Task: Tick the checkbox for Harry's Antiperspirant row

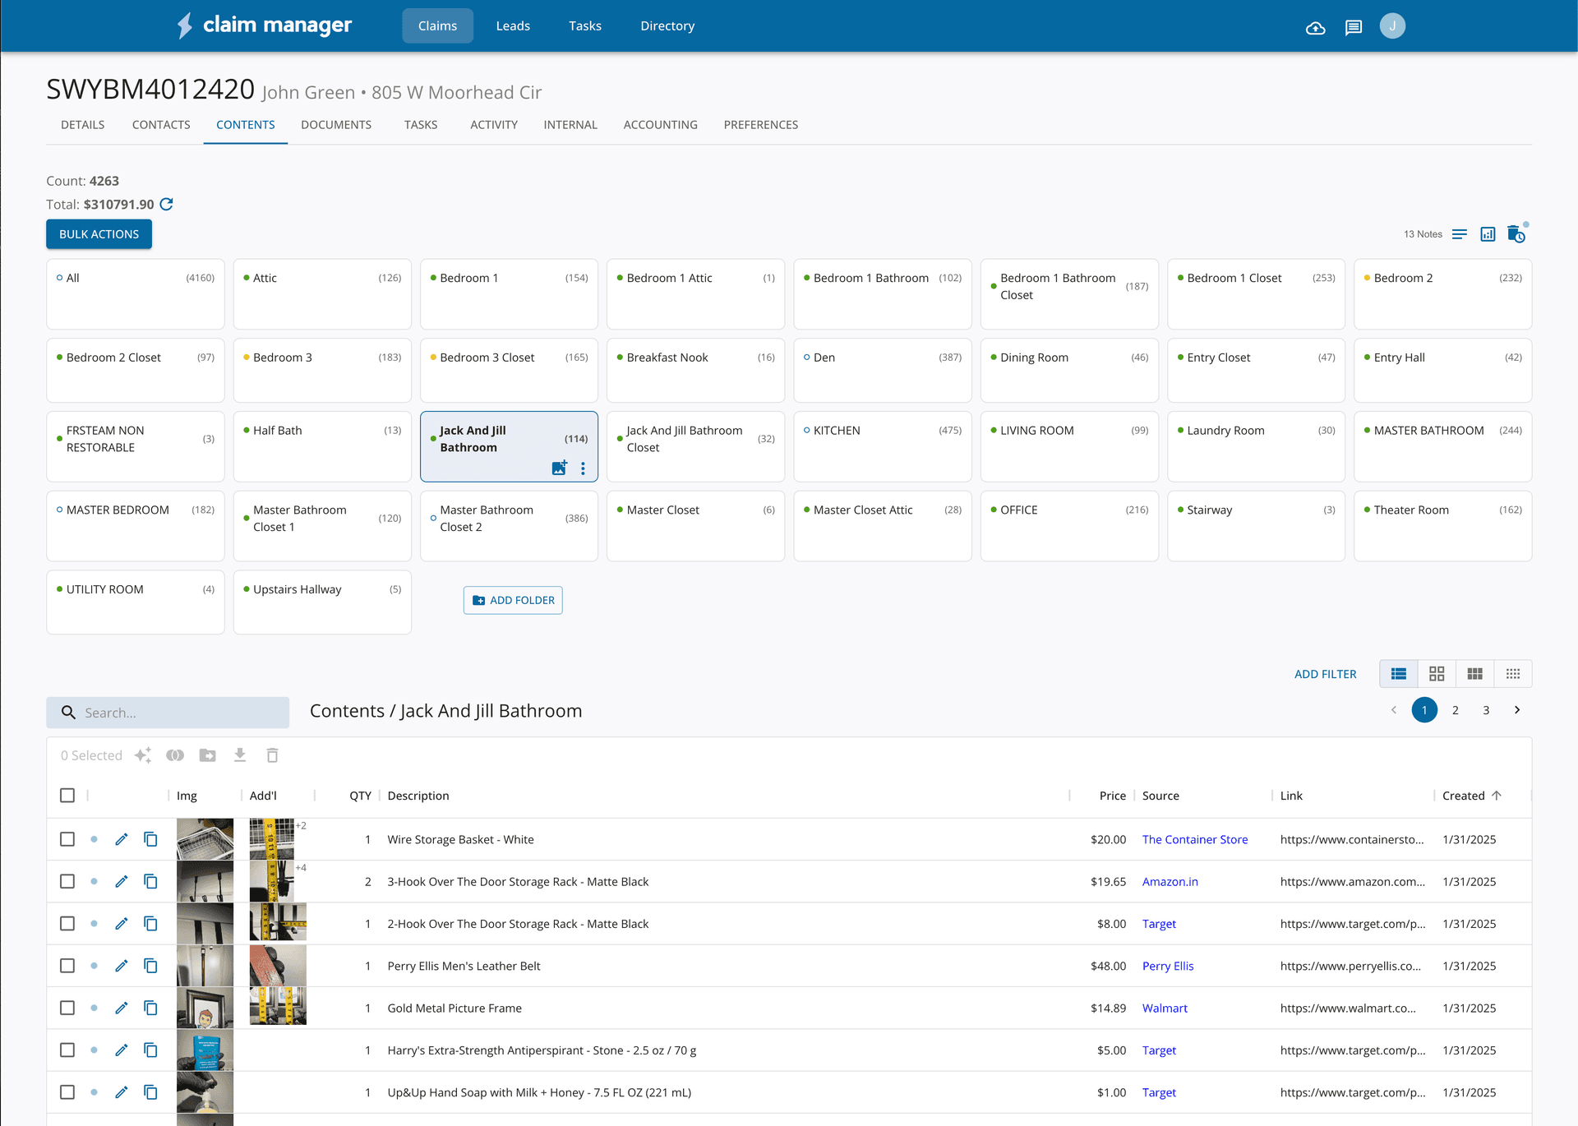Action: click(67, 1050)
